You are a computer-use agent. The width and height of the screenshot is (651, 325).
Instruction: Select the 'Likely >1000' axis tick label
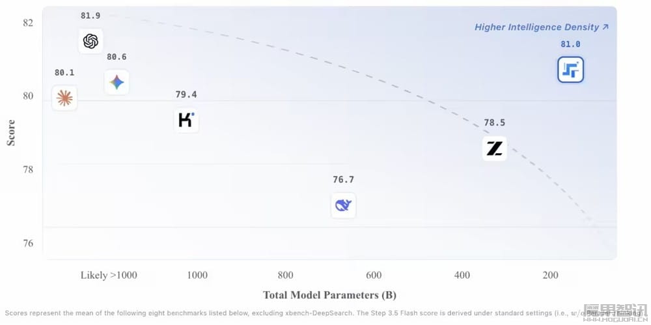tap(109, 275)
